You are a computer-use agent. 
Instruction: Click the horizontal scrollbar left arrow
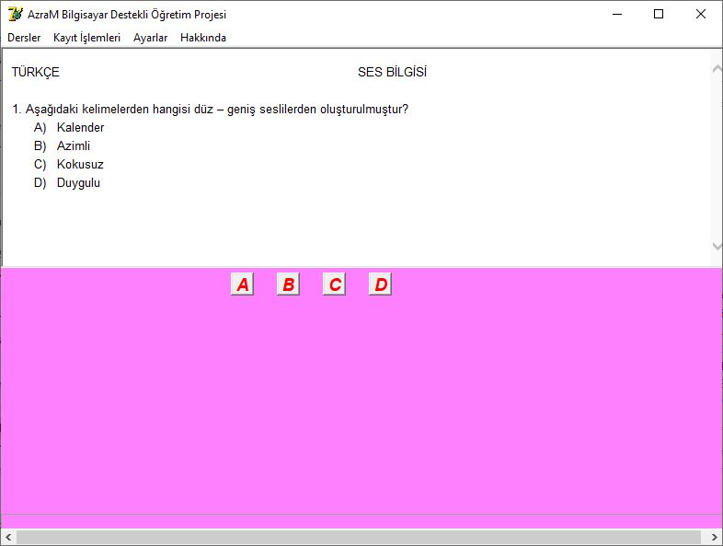coord(8,537)
